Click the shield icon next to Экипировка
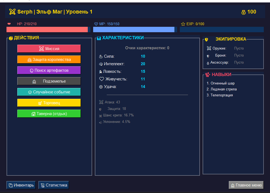Image resolution: width=270 pixels, height=193 pixels. coord(206,40)
